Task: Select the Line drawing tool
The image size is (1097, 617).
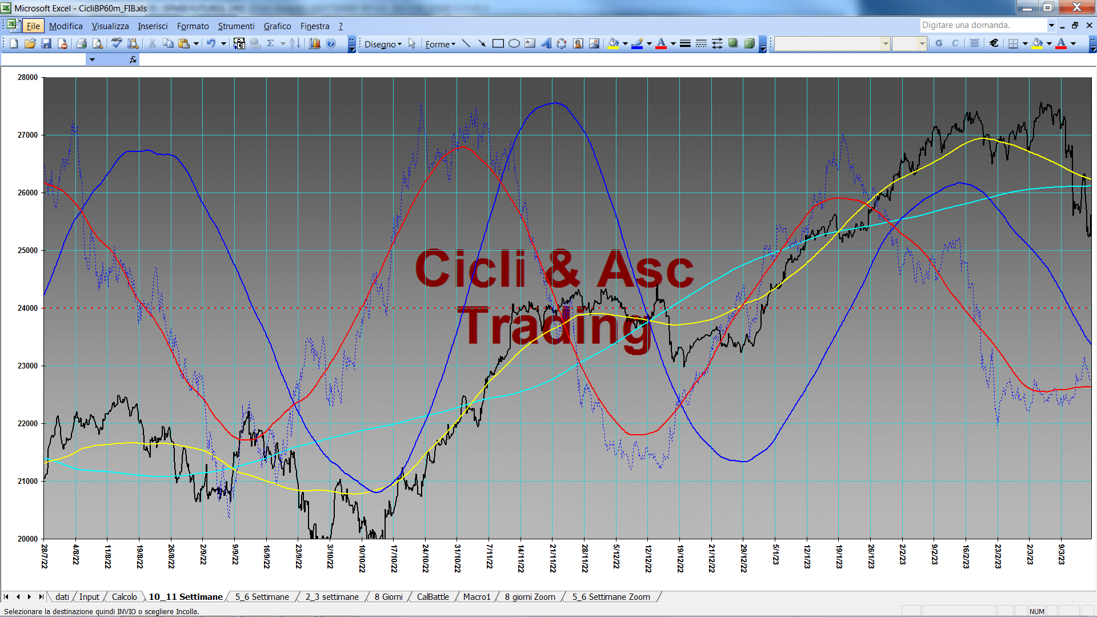Action: point(466,43)
